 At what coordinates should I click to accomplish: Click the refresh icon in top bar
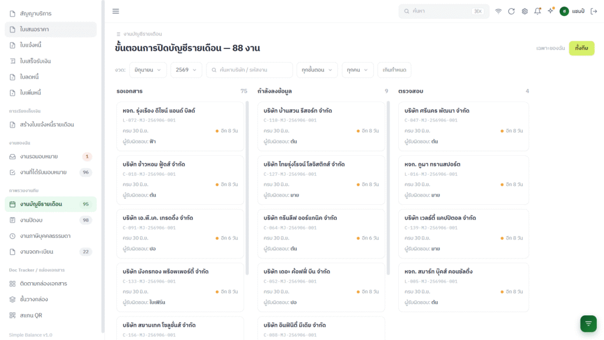(x=511, y=11)
